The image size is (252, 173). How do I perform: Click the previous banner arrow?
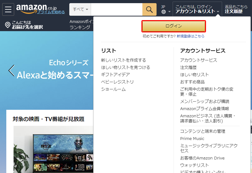(12, 70)
